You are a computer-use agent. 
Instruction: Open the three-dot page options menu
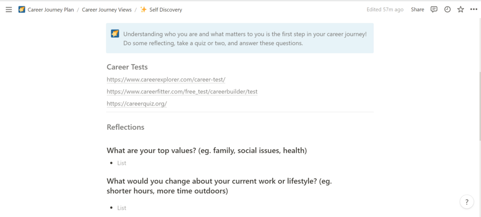(x=473, y=10)
